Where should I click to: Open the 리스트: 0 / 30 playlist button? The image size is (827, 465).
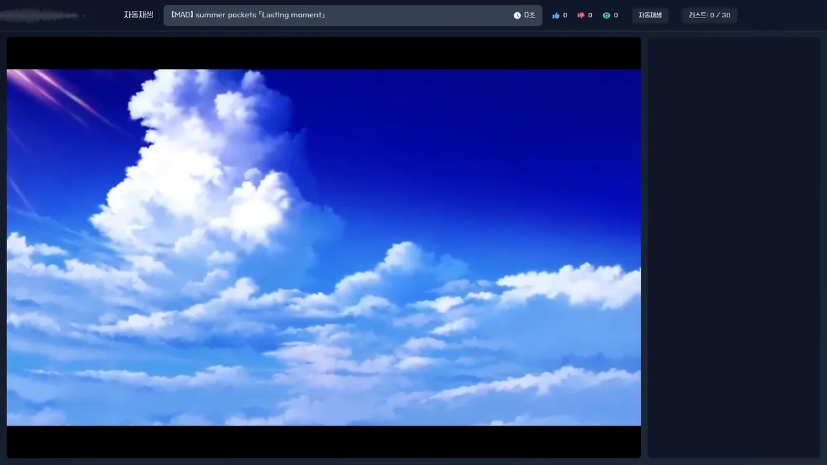(x=709, y=15)
